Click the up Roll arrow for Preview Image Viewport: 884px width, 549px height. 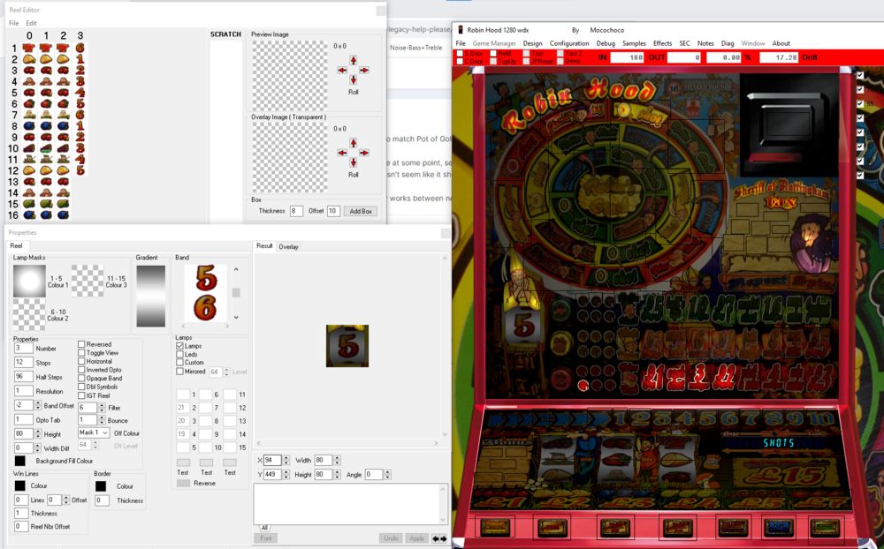354,62
